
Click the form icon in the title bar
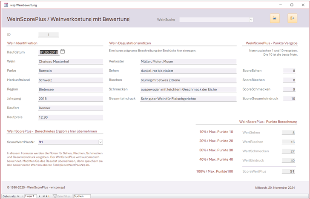(x=6, y=5)
